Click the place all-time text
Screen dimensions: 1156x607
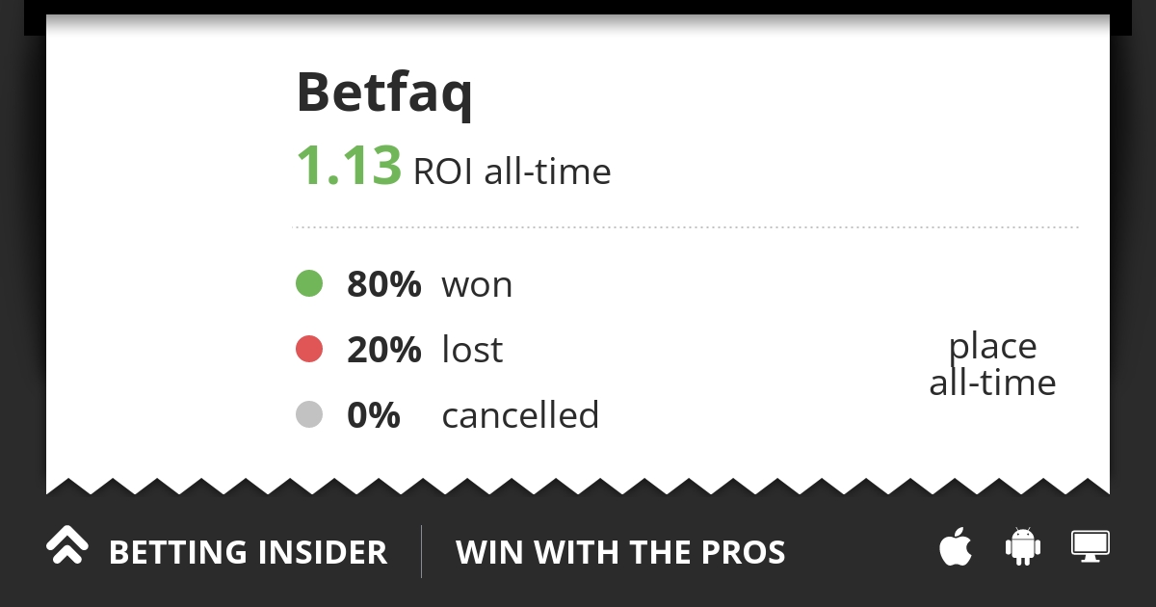click(993, 364)
